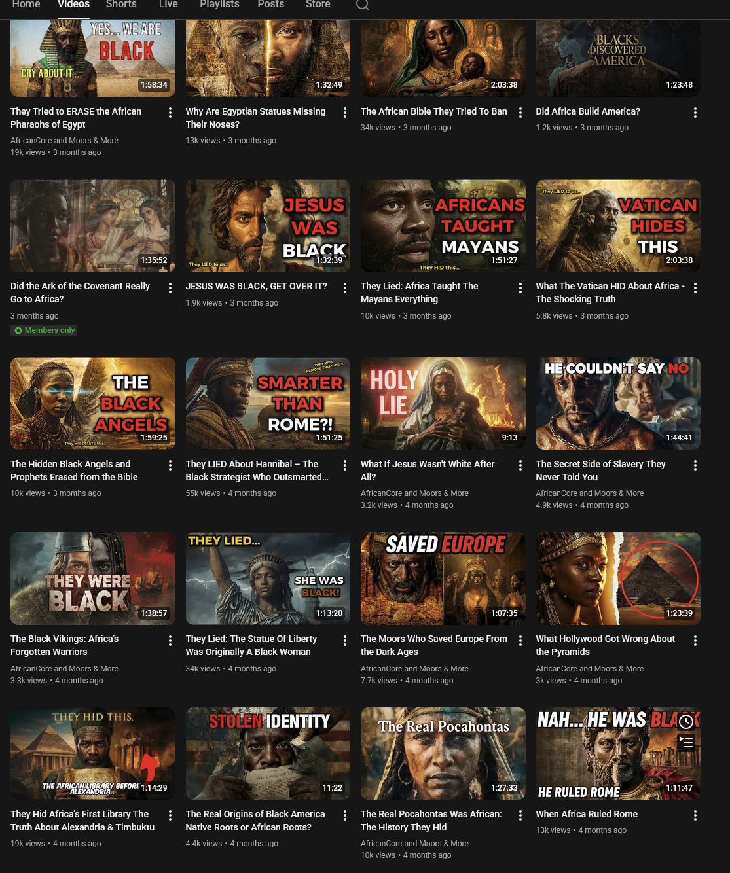Open options menu for 'They Lied: Africa Taught The Mayans'
Viewport: 730px width, 873px height.
(520, 288)
